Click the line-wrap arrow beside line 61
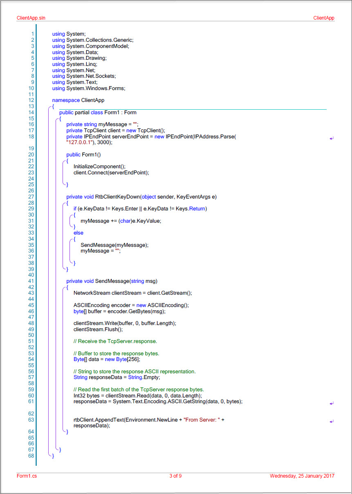 331,403
